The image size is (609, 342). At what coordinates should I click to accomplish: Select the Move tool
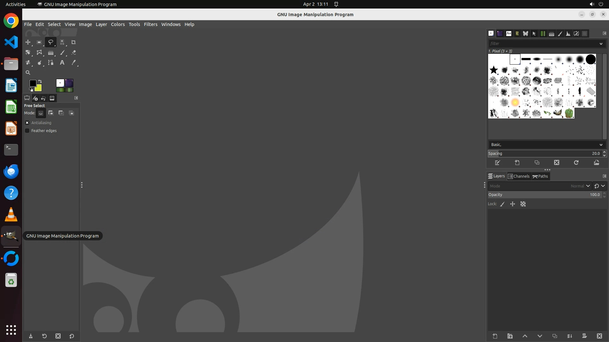[x=28, y=42]
